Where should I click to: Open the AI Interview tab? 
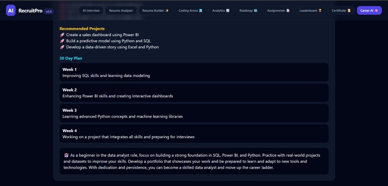point(91,11)
